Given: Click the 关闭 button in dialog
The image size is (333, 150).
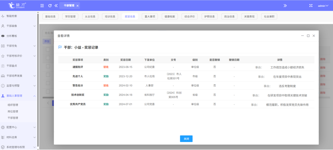Looking at the screenshot, I should coord(186,139).
